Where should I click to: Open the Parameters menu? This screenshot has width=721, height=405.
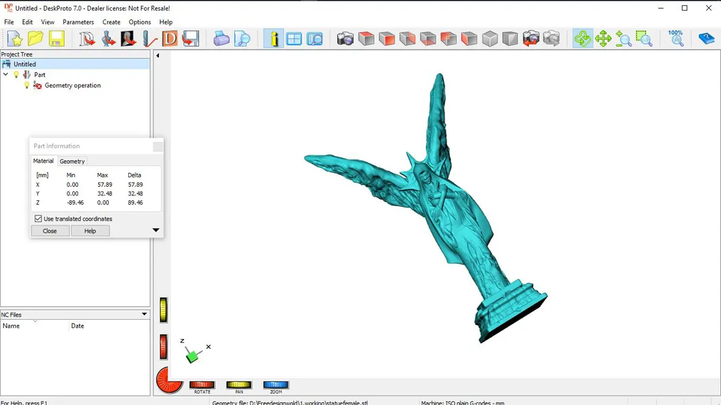coord(78,22)
